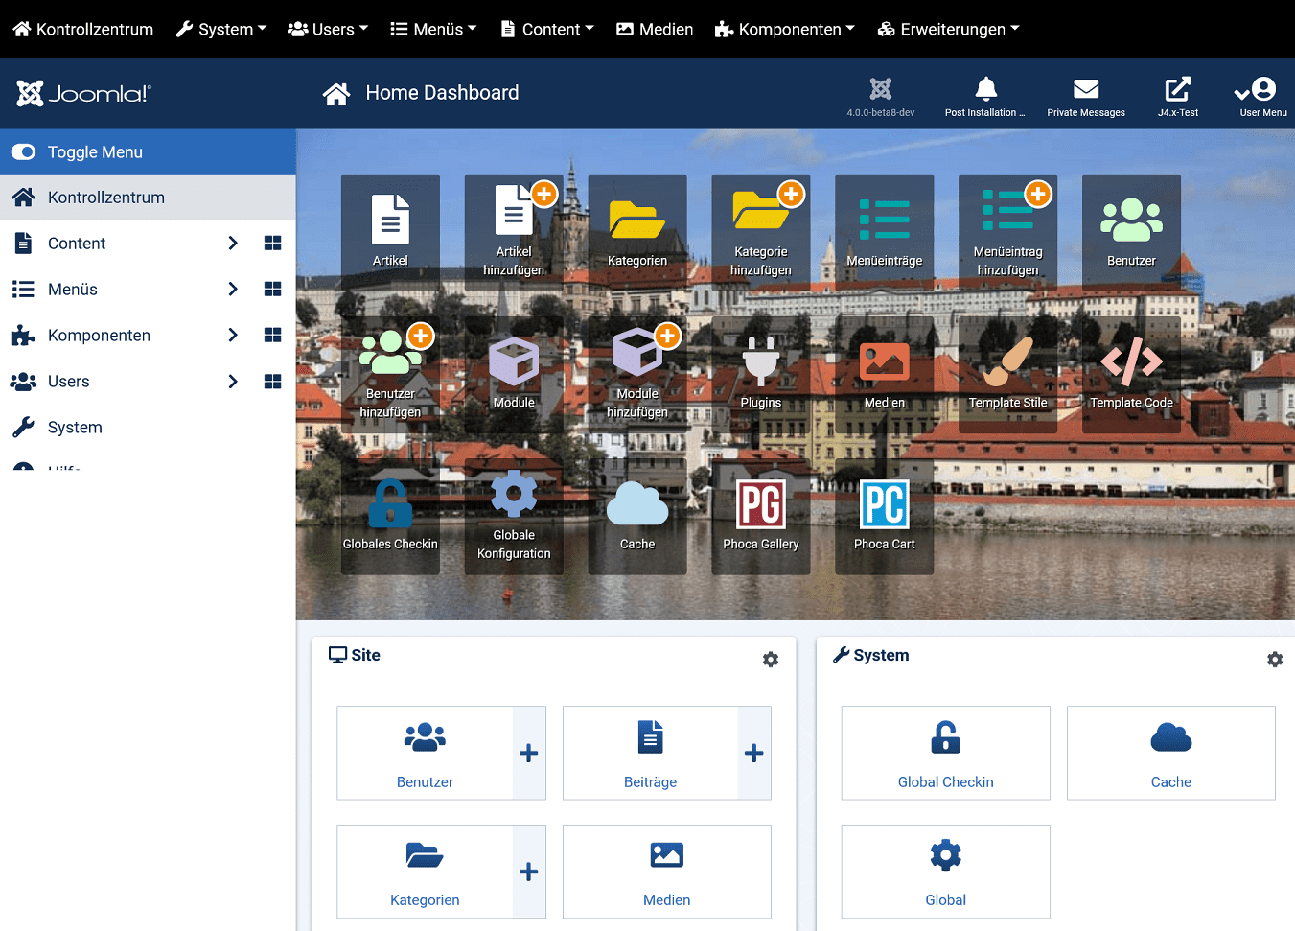Open Site module settings gear

771,660
